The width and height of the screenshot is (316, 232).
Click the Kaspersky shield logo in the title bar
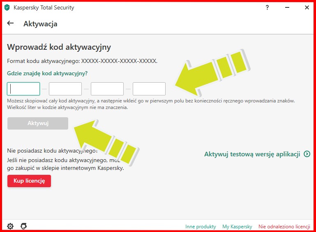[x=7, y=8]
